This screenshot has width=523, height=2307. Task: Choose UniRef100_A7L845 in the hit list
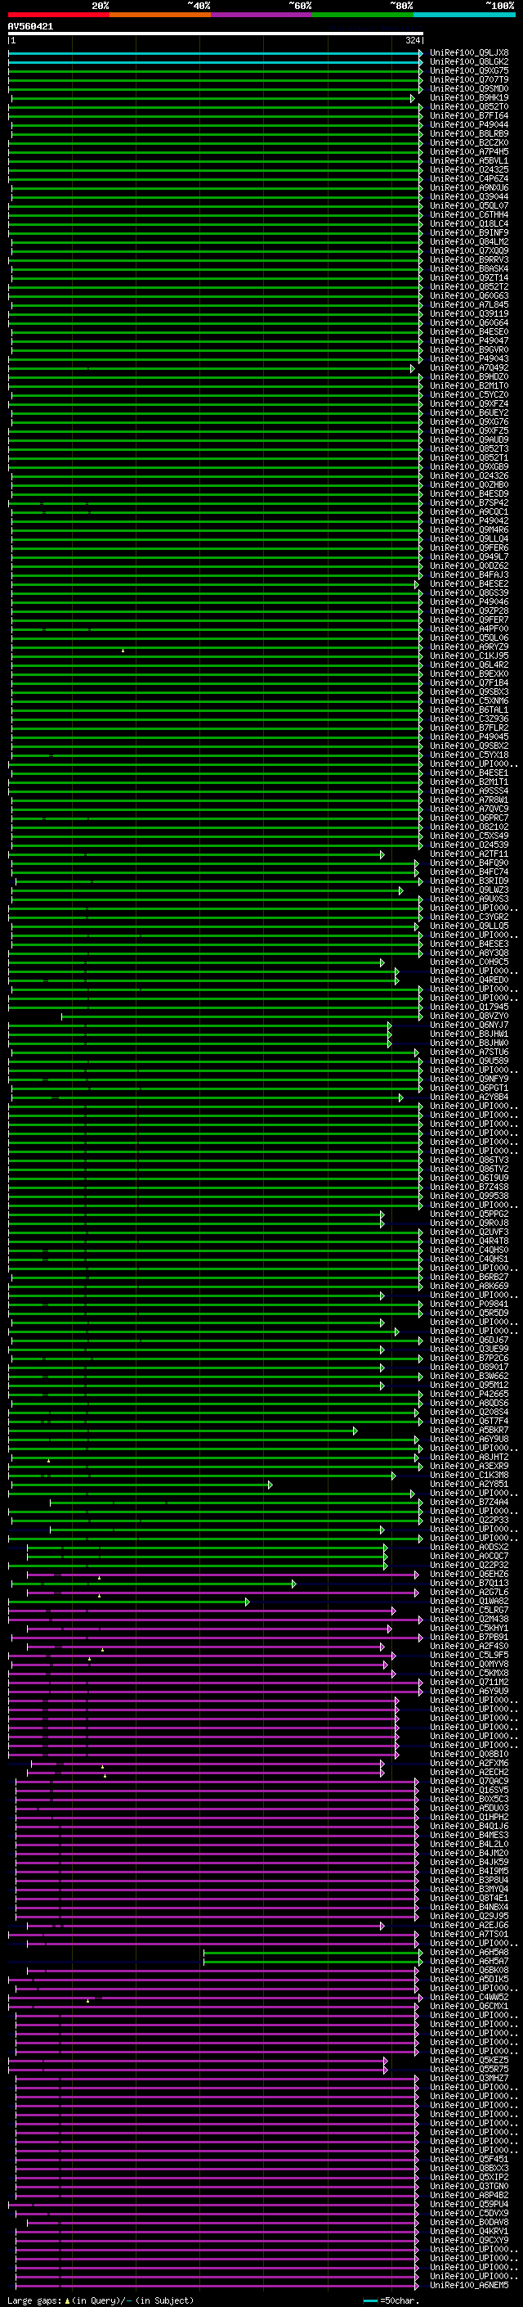click(469, 304)
